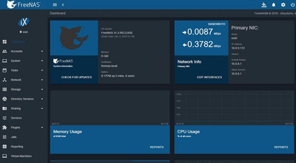
Task: Expand the Plugins menu arrow
Action: [x=42, y=127]
